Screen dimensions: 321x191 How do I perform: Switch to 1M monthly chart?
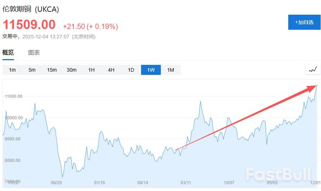(171, 70)
